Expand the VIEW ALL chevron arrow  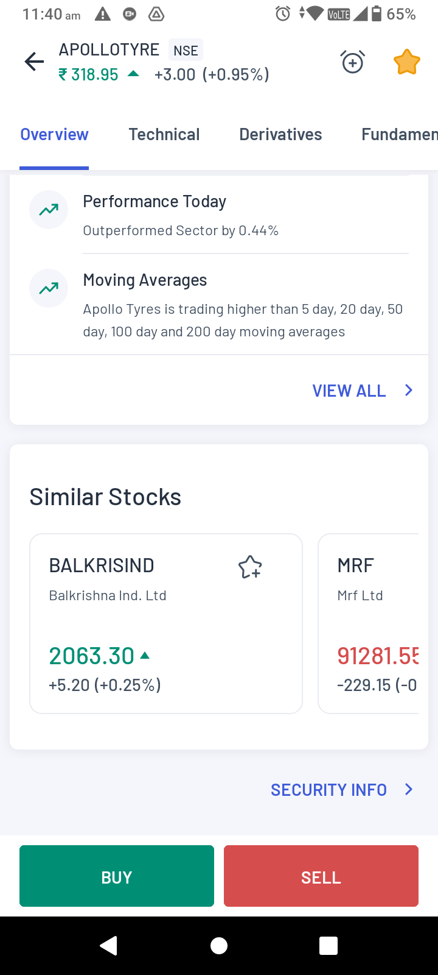click(x=409, y=390)
